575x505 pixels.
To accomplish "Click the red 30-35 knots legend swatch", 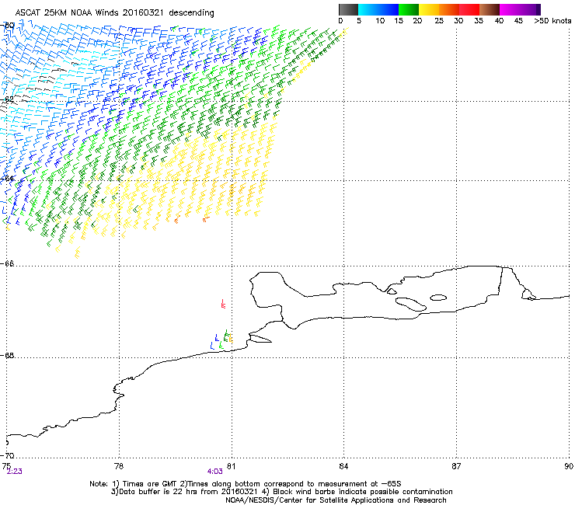I will (469, 9).
